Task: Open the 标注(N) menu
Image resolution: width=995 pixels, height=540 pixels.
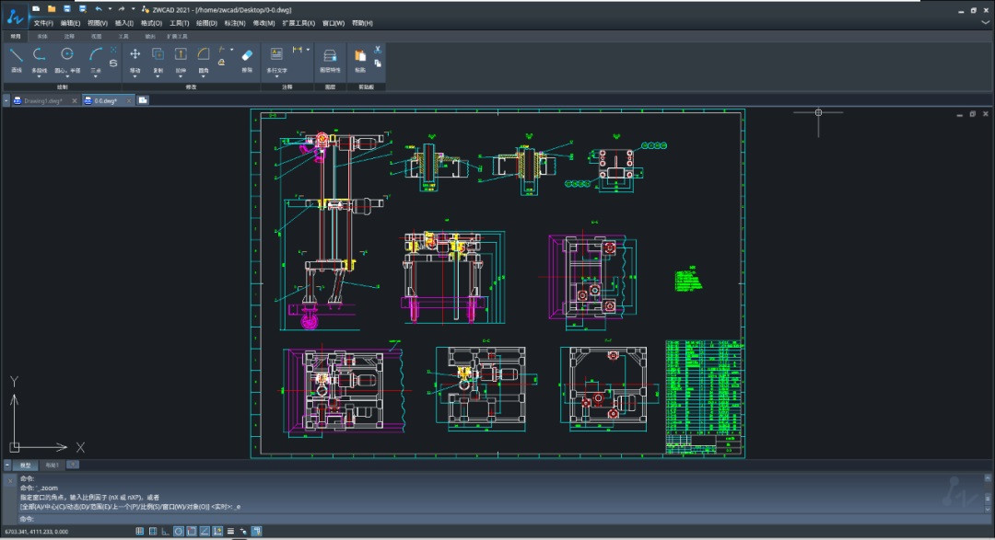Action: [x=235, y=23]
